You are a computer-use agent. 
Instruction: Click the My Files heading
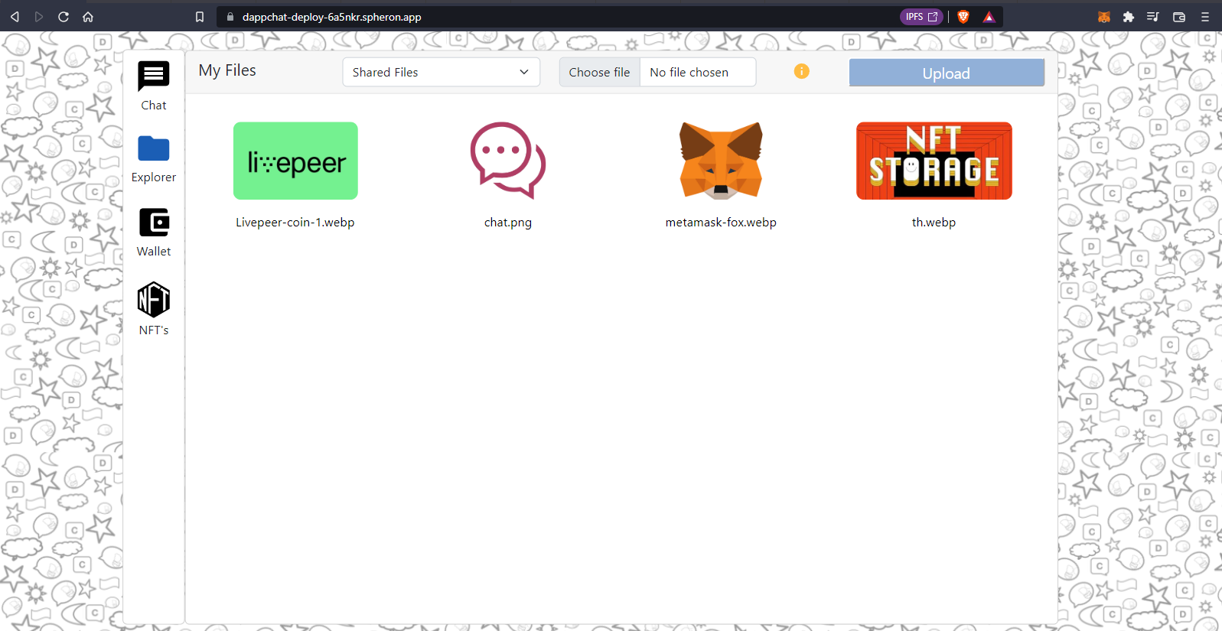227,70
